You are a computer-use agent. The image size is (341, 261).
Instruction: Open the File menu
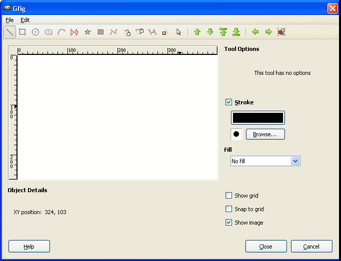click(x=9, y=20)
